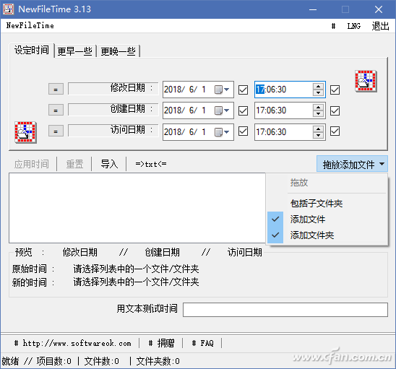Image resolution: width=396 pixels, height=369 pixels.
Task: Open the 拖放添加文件 dropdown button
Action: coord(353,164)
